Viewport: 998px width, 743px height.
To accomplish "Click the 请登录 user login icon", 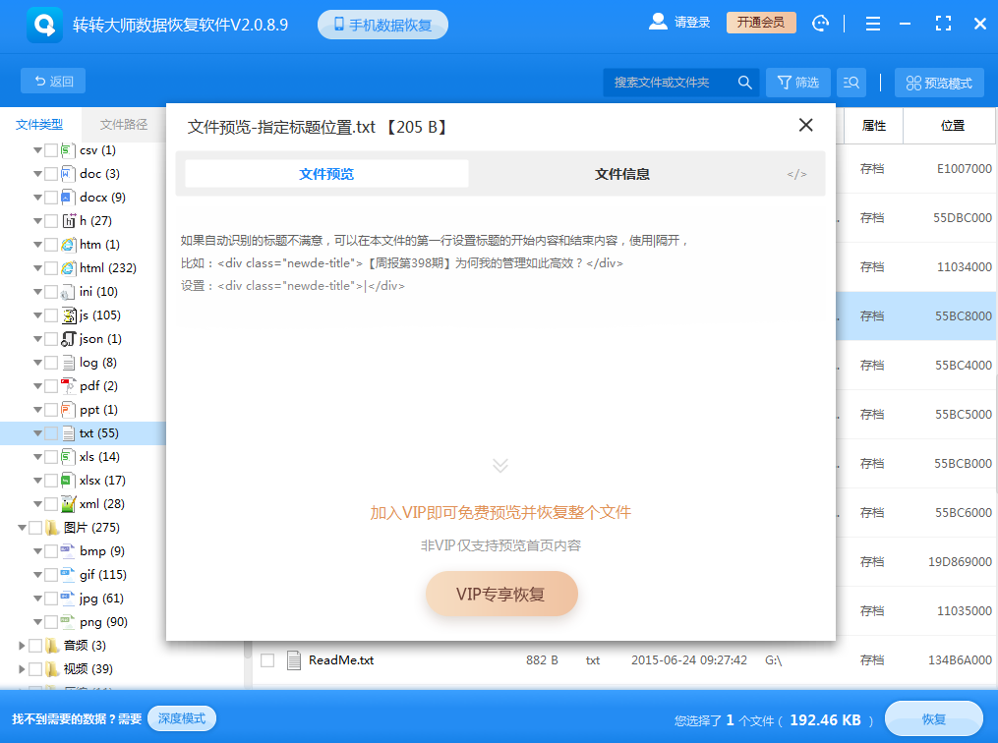I will coord(657,23).
